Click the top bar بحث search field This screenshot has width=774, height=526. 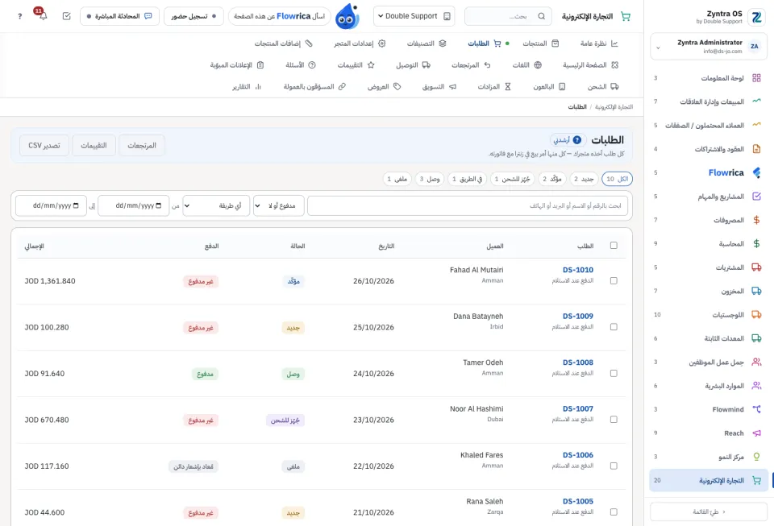pos(508,16)
